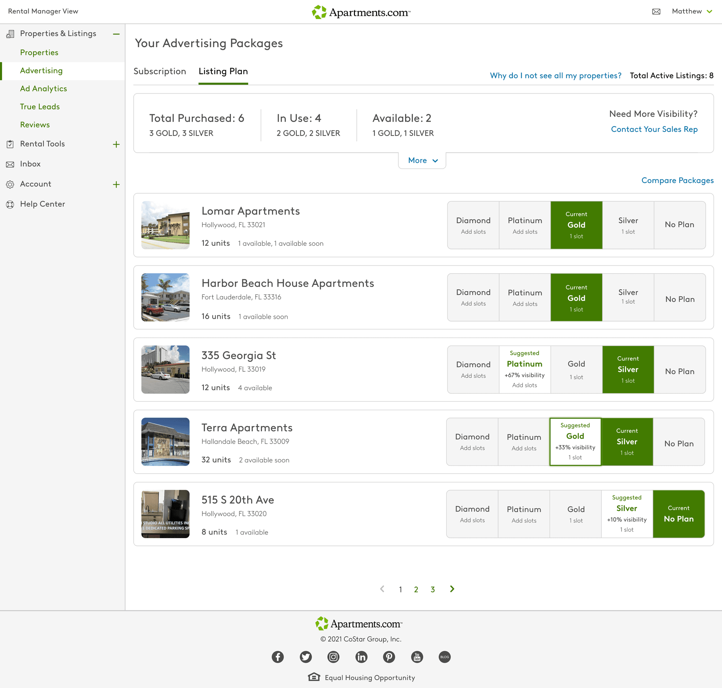
Task: Open the YouTube footer icon
Action: click(x=417, y=657)
